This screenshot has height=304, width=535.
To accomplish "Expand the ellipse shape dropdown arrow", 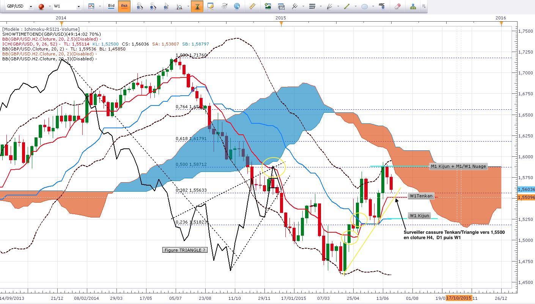I will click(373, 6).
